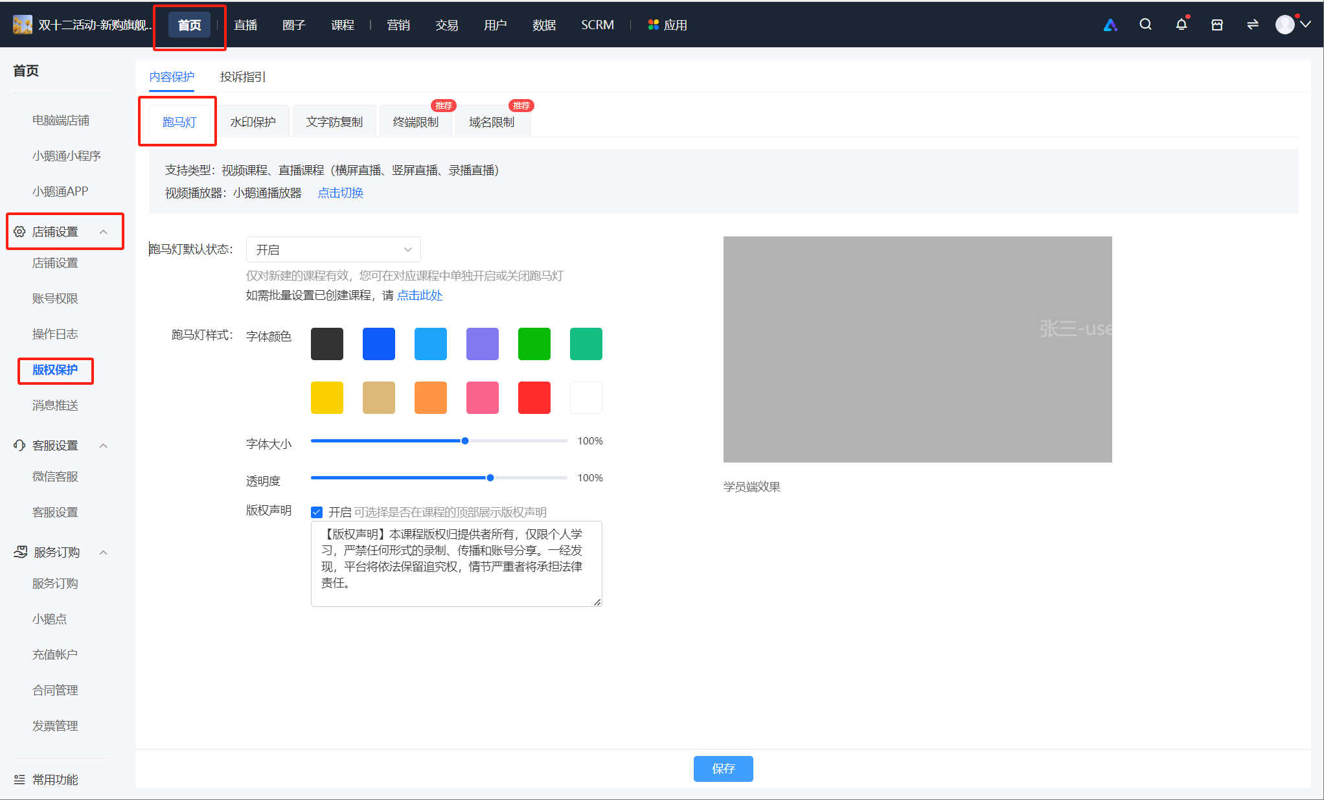Collapse the 店铺设置 section chevron
The width and height of the screenshot is (1324, 800).
click(x=104, y=232)
